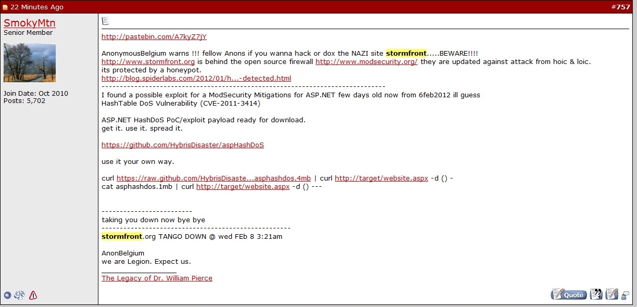Click the 'Posts: 5,702' text

[24, 101]
